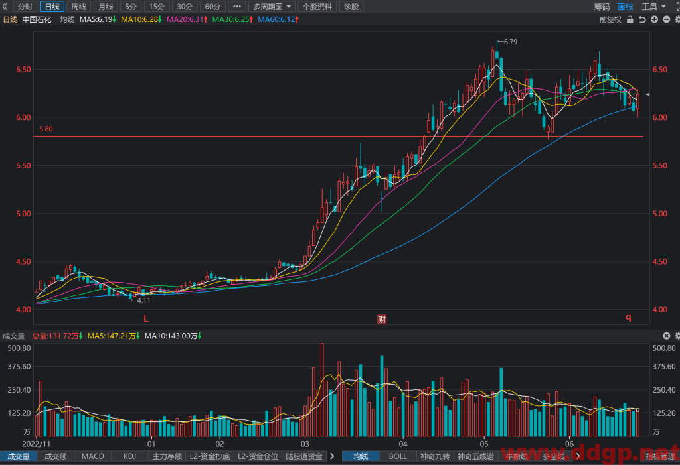Click volume MA10:143.00万 readout
680x465 pixels.
[x=173, y=336]
